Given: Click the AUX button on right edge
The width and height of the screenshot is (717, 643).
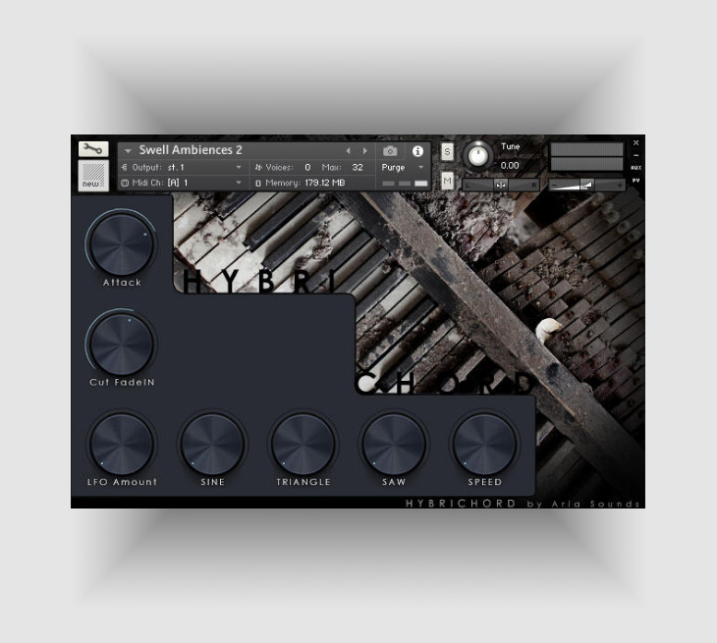Looking at the screenshot, I should tap(635, 168).
